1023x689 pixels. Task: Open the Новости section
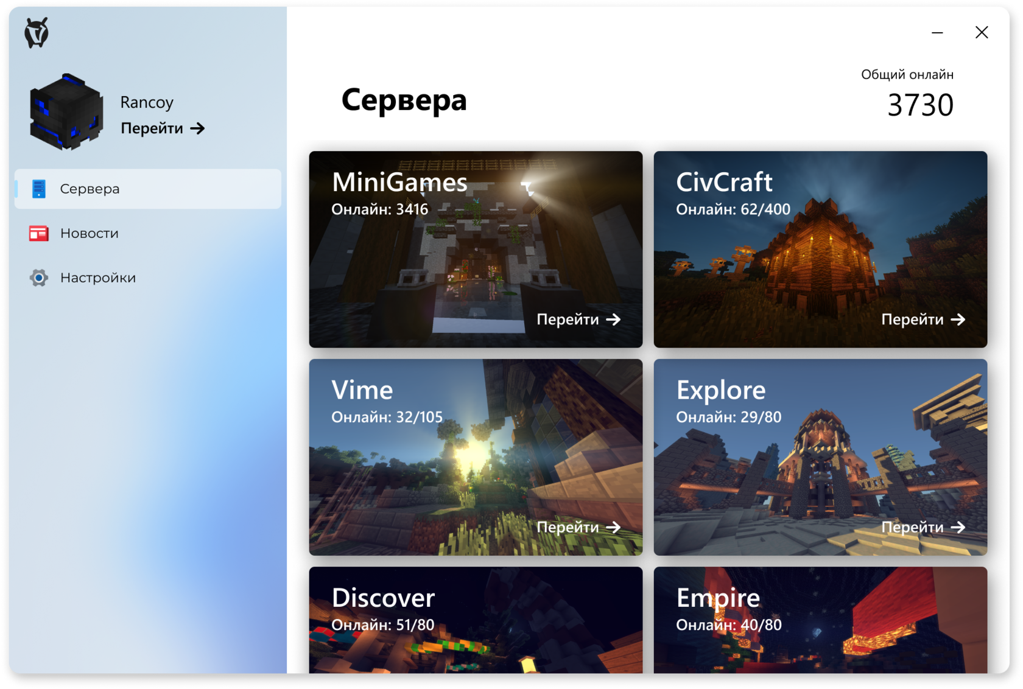pyautogui.click(x=90, y=234)
